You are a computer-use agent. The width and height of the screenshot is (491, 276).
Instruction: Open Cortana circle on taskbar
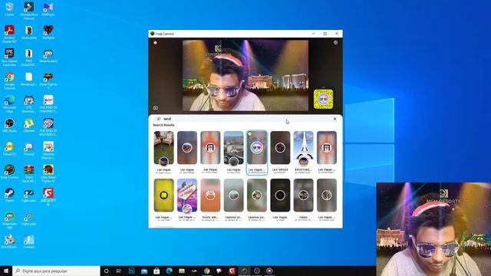[x=106, y=271]
